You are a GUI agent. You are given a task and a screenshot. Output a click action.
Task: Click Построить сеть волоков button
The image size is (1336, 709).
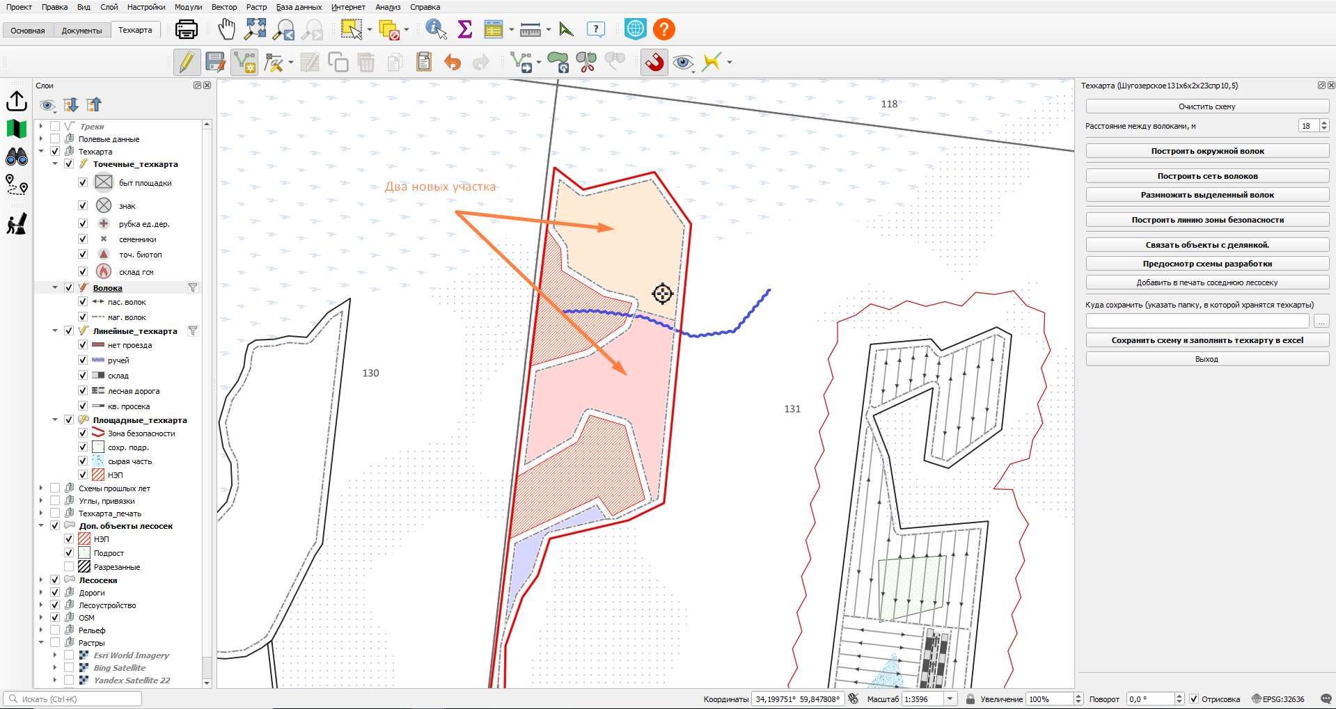[x=1207, y=176]
